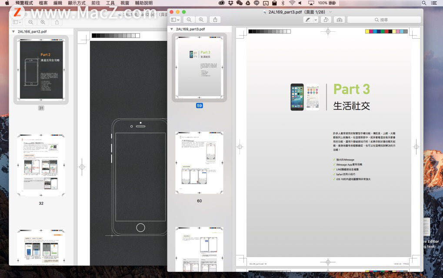Image resolution: width=443 pixels, height=278 pixels.
Task: Click the Bluetooth menu bar icon
Action: (x=283, y=3)
